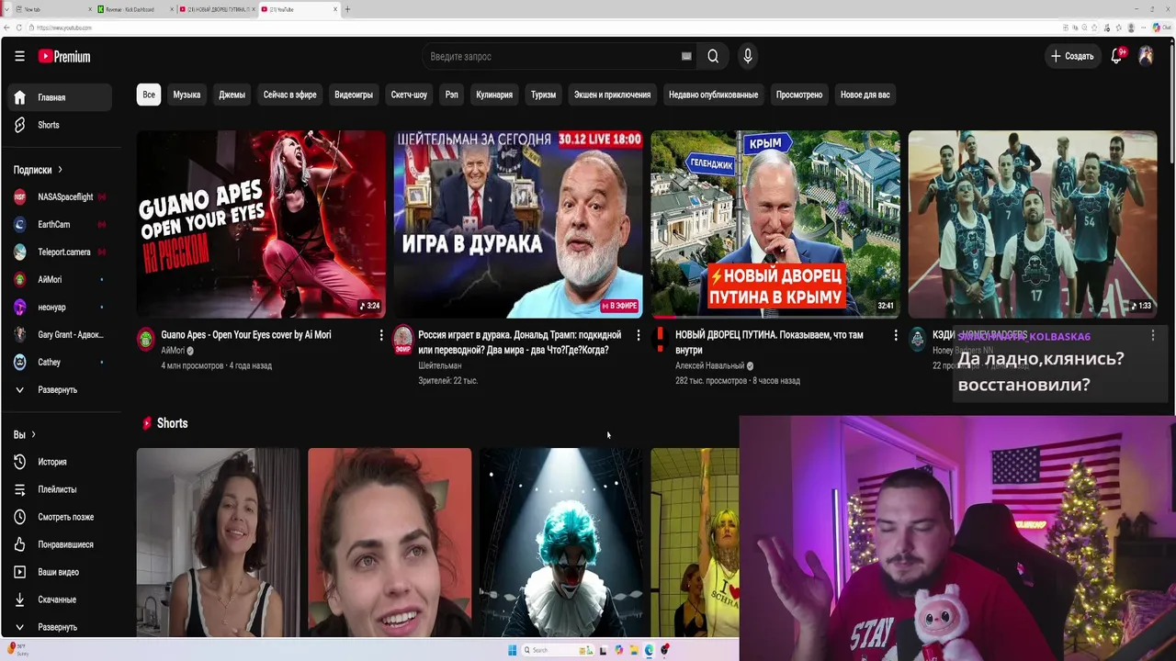Click the search magnifier button
Screen dimensions: 1176x661
[x=713, y=56]
